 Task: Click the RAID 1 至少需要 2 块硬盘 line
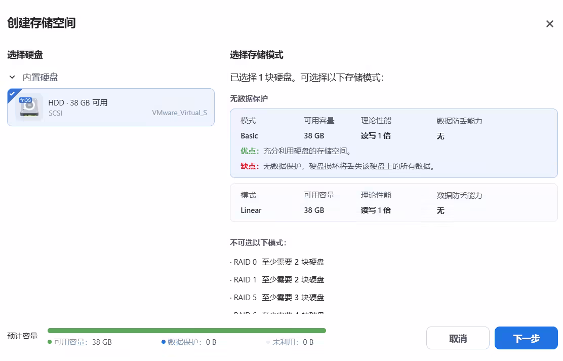click(x=277, y=280)
